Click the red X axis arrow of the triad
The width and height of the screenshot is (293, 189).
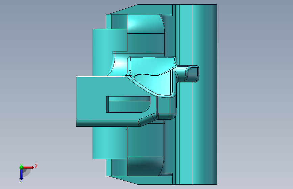(28, 167)
